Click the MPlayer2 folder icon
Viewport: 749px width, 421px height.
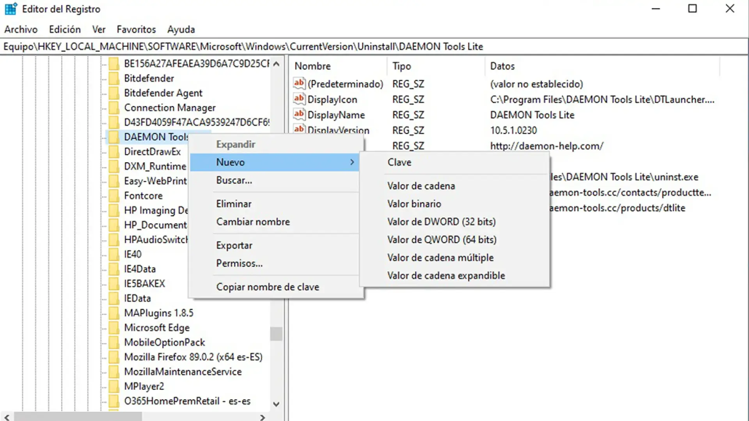114,386
